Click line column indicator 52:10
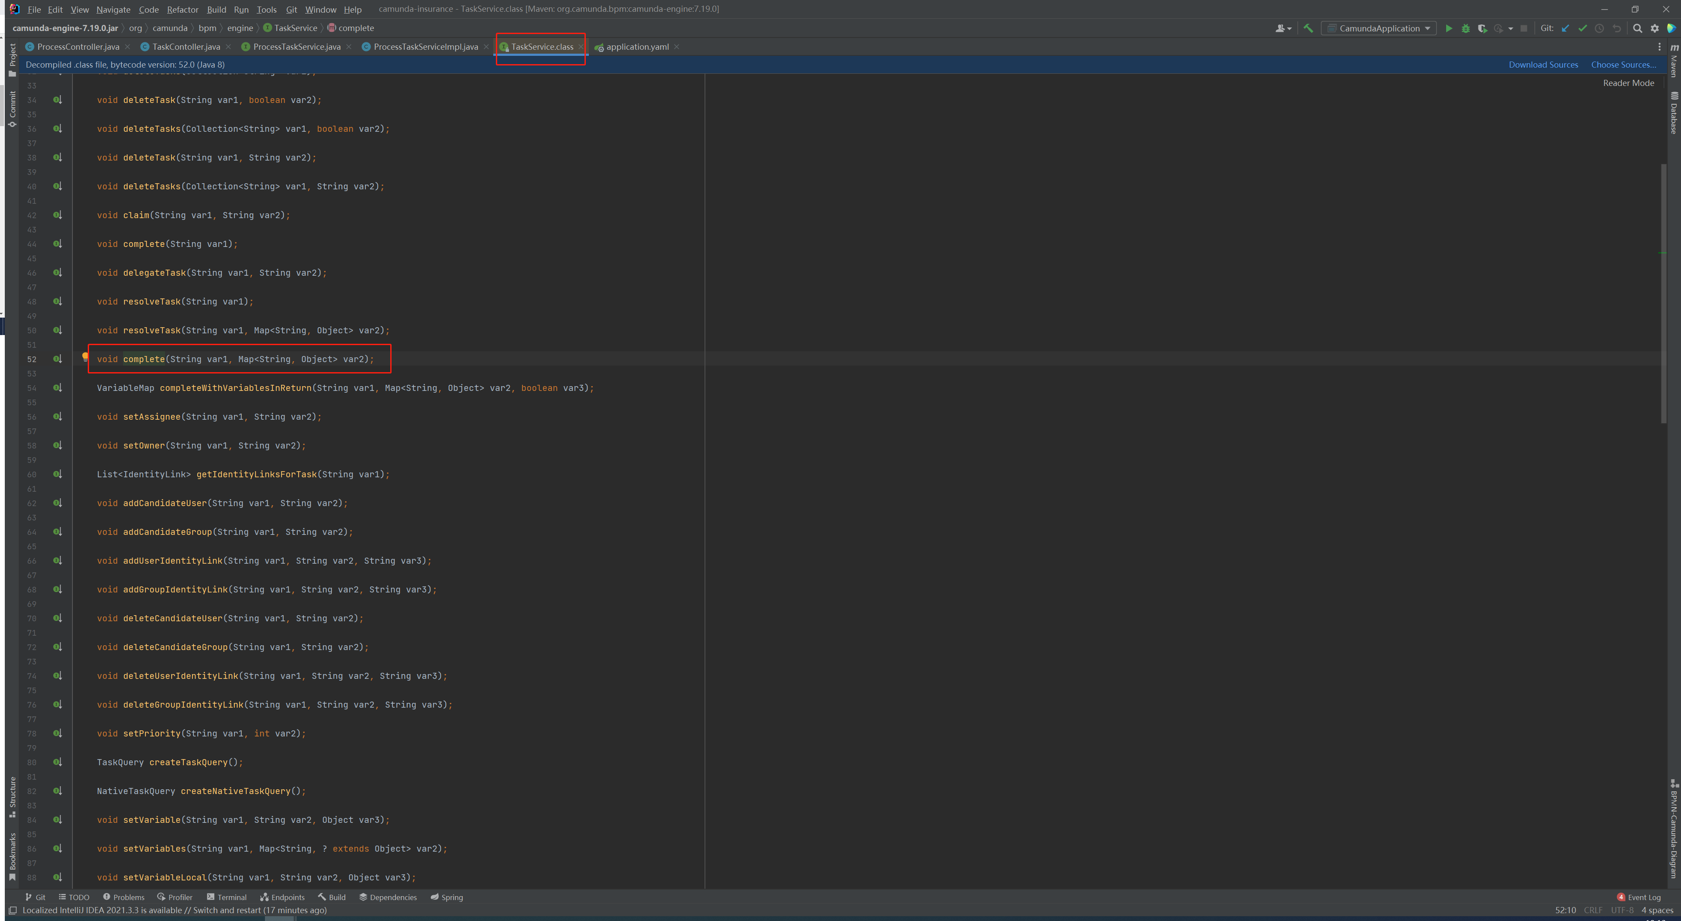The image size is (1681, 921). [1565, 910]
